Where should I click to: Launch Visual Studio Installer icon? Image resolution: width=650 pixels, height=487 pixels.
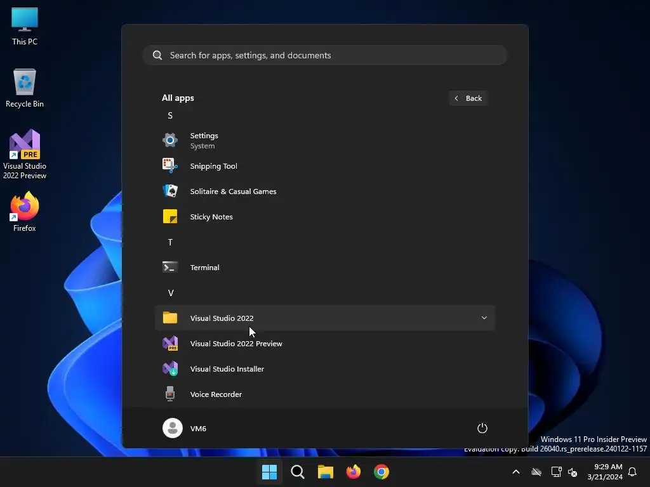(170, 368)
